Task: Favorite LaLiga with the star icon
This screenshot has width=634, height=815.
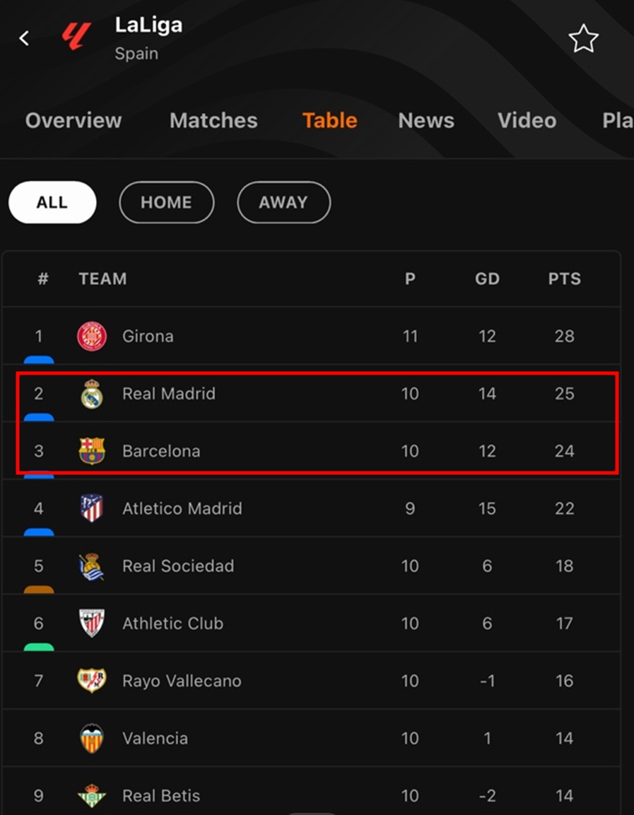Action: [x=583, y=39]
